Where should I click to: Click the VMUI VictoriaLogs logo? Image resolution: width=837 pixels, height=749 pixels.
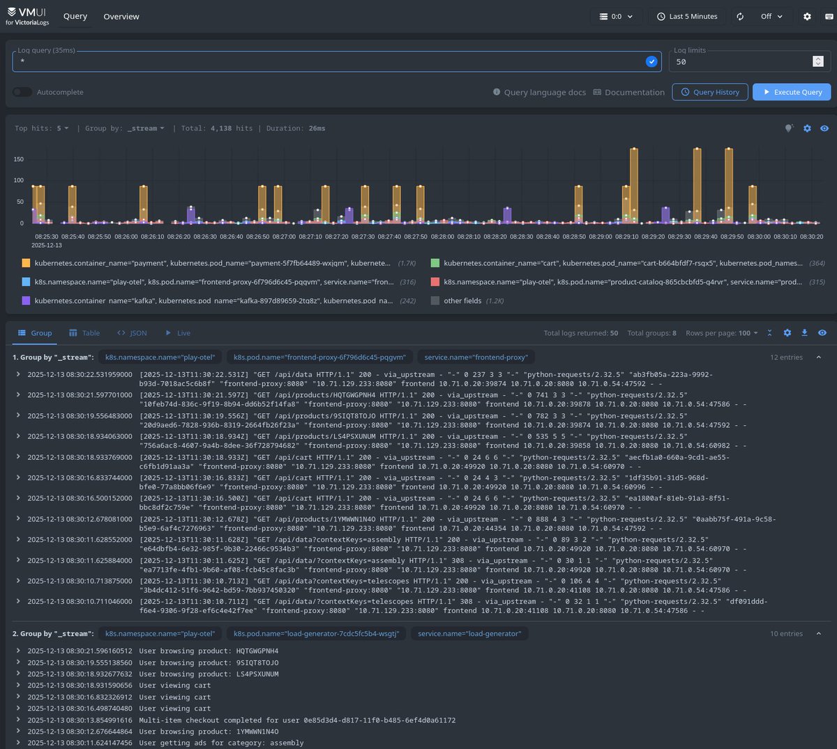[x=28, y=17]
